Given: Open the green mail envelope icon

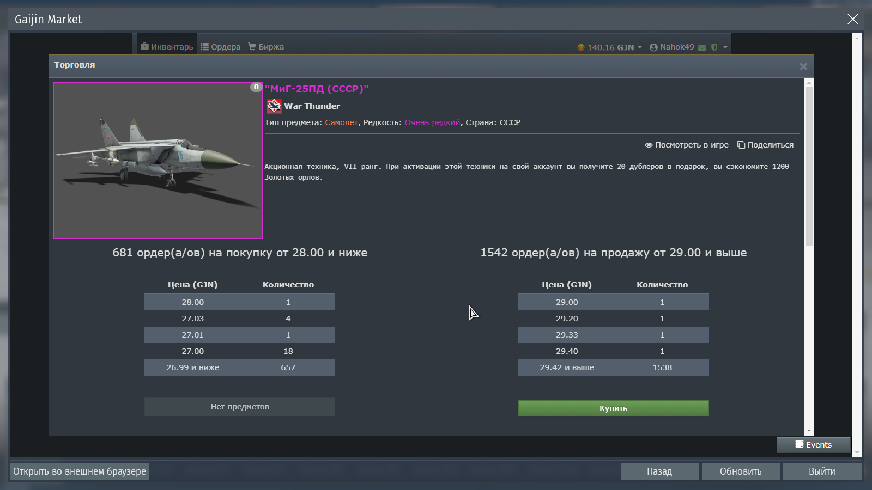Looking at the screenshot, I should coord(702,47).
